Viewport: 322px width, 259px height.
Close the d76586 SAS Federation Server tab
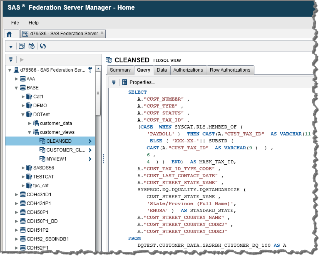(102, 33)
